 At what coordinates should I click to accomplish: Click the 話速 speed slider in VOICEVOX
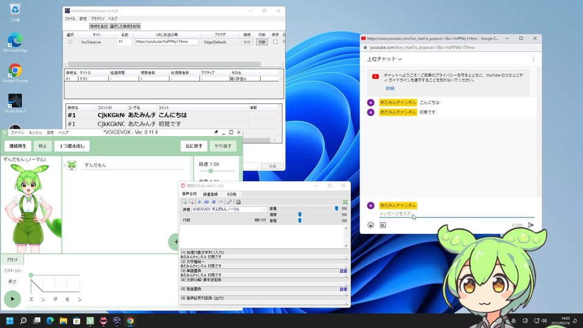point(216,171)
